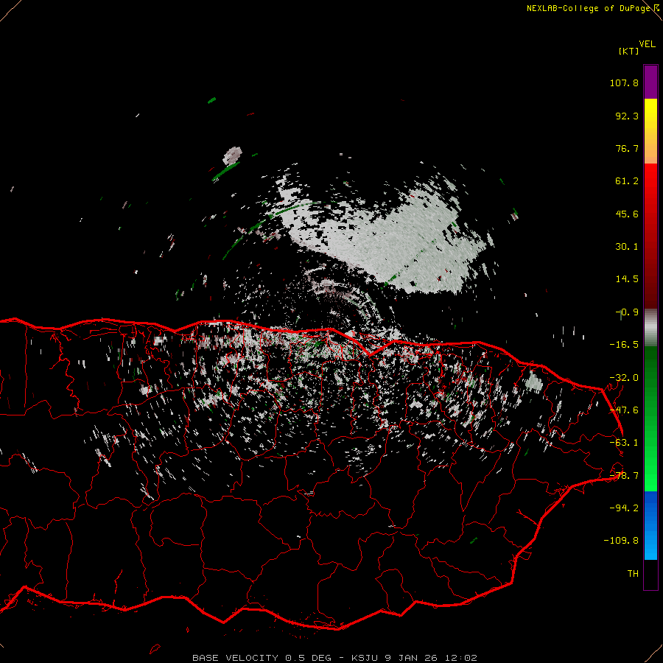Screen dimensions: 663x663
Task: Click the 92.3 velocity scale value
Action: (627, 116)
